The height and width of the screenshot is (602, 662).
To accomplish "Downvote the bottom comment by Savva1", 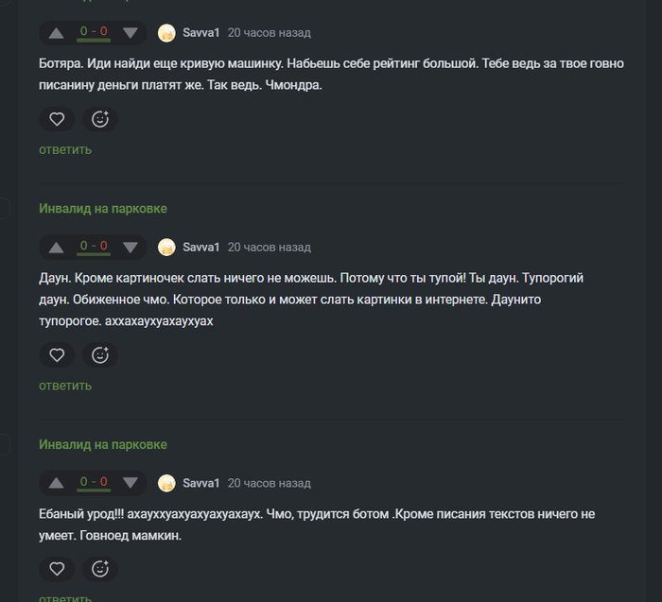I will click(x=131, y=484).
